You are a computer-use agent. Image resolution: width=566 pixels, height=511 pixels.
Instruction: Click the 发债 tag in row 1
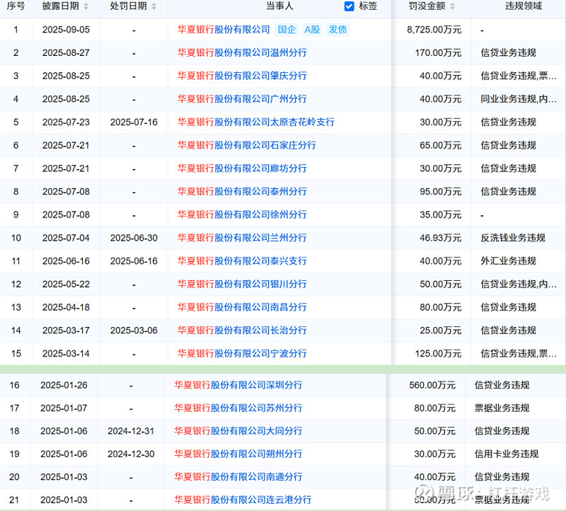[x=337, y=30]
